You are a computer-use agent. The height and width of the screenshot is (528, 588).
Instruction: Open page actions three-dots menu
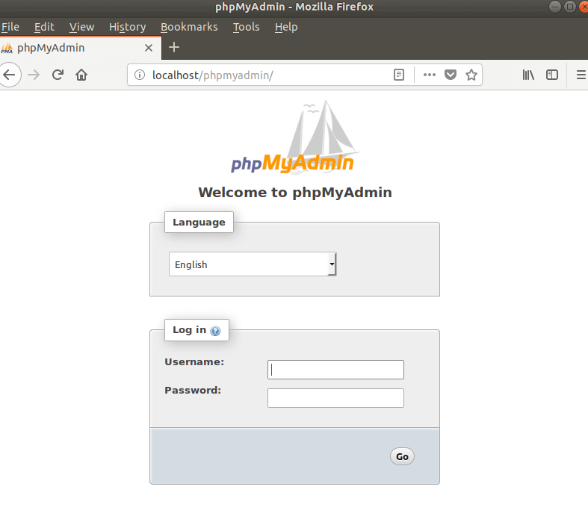coord(430,75)
